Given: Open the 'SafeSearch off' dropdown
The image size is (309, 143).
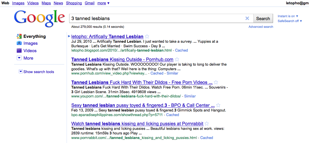Looking at the screenshot, I should (x=290, y=21).
